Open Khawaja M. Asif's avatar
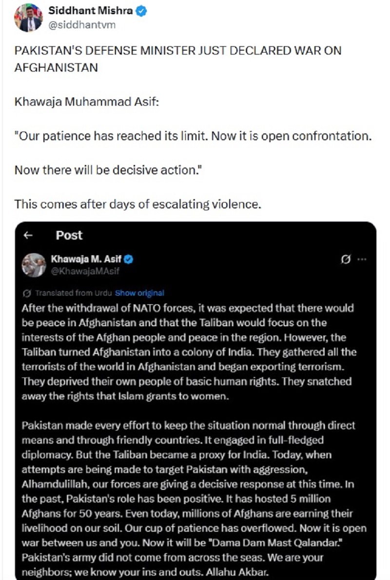Viewport: 390px width, 580px height. 34,265
